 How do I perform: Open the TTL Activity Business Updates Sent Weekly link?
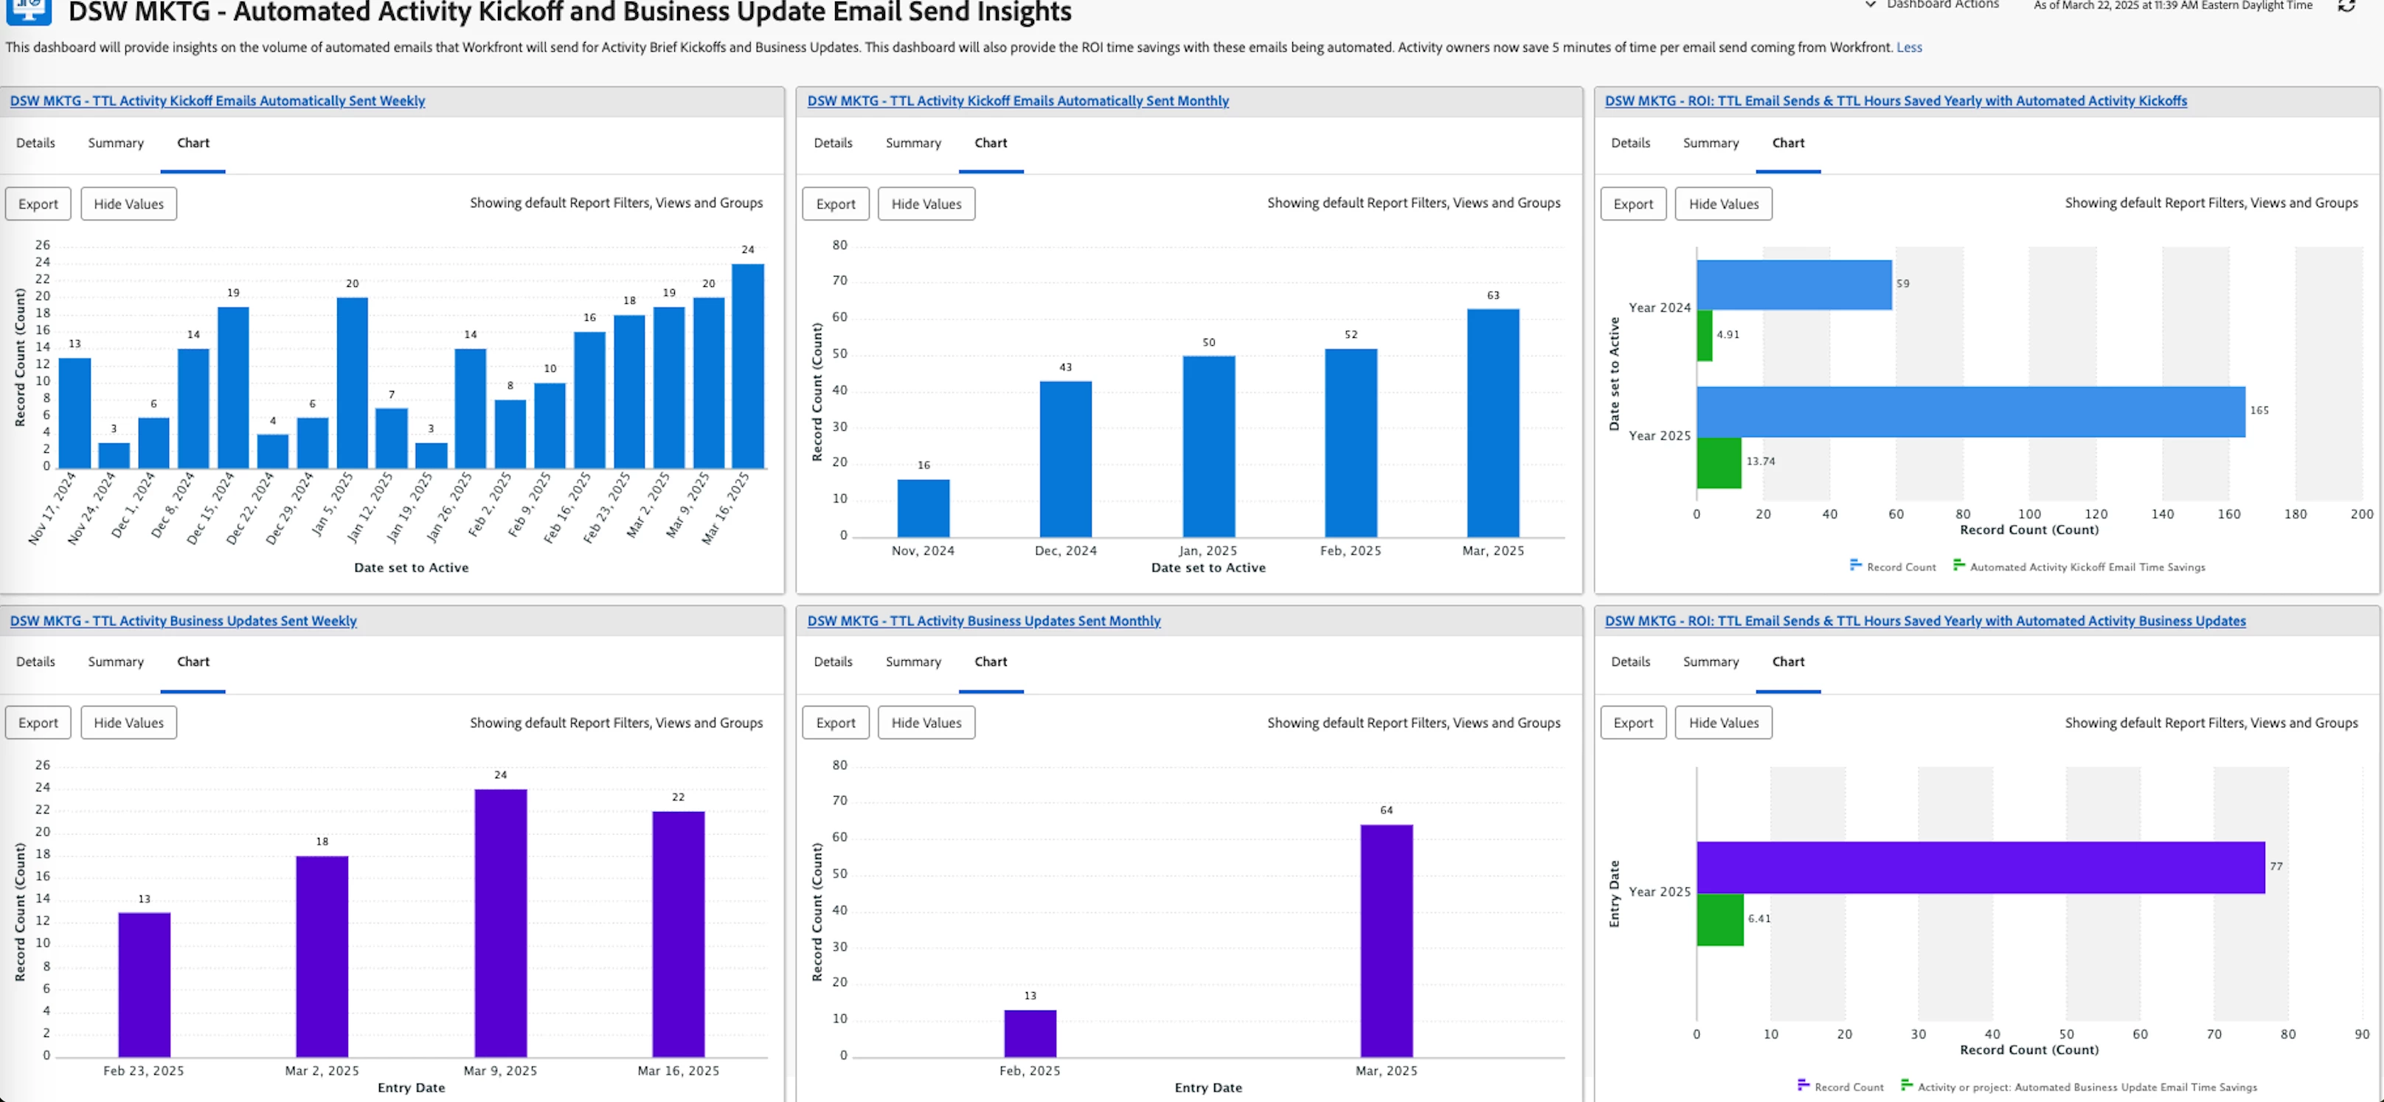(x=183, y=621)
